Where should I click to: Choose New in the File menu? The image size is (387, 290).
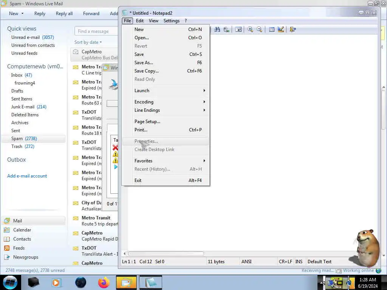166,29
